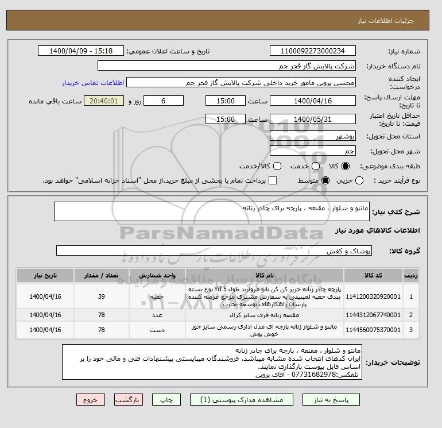Click the نام کالا column header

pyautogui.click(x=265, y=275)
